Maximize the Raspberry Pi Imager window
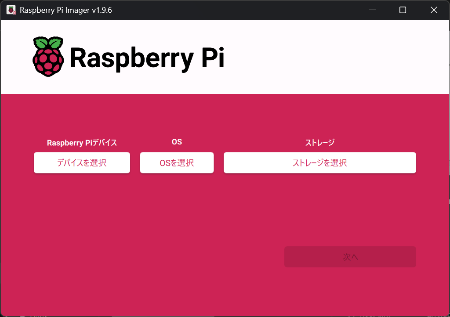Viewport: 450px width, 317px height. (x=403, y=10)
